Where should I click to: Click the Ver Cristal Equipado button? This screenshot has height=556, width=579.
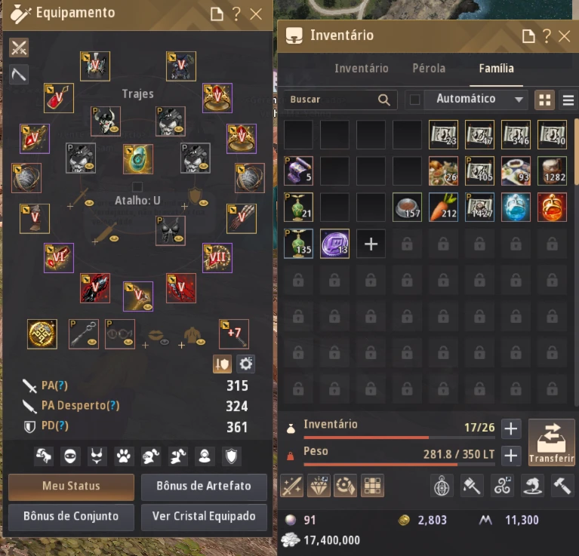204,517
